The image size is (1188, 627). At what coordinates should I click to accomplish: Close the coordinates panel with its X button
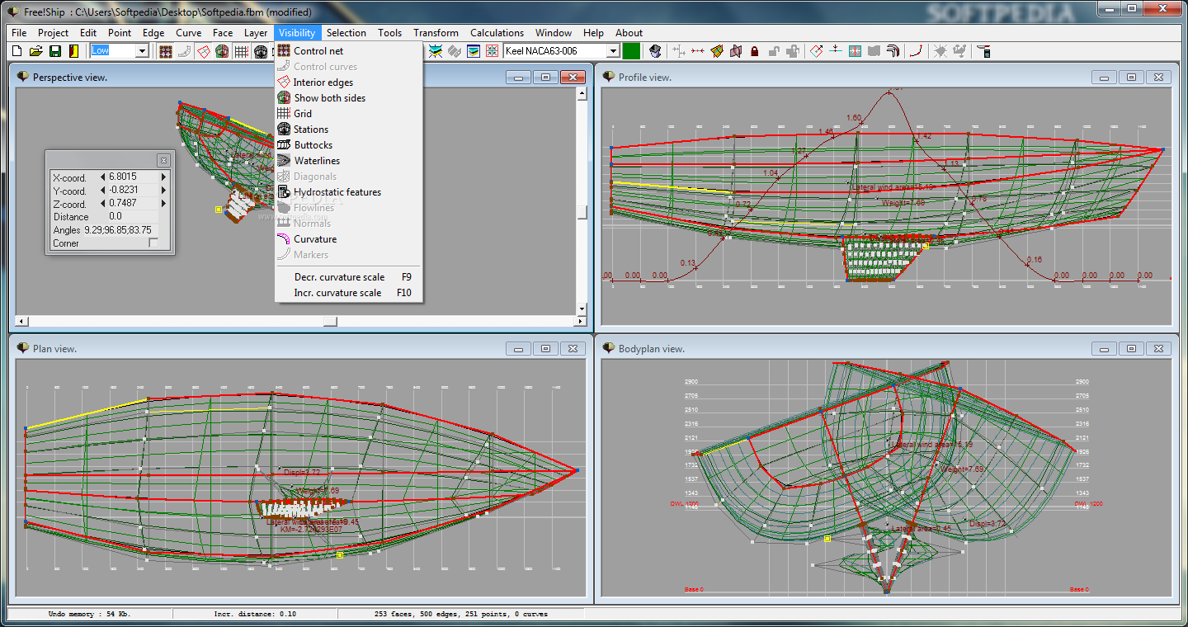pyautogui.click(x=163, y=160)
